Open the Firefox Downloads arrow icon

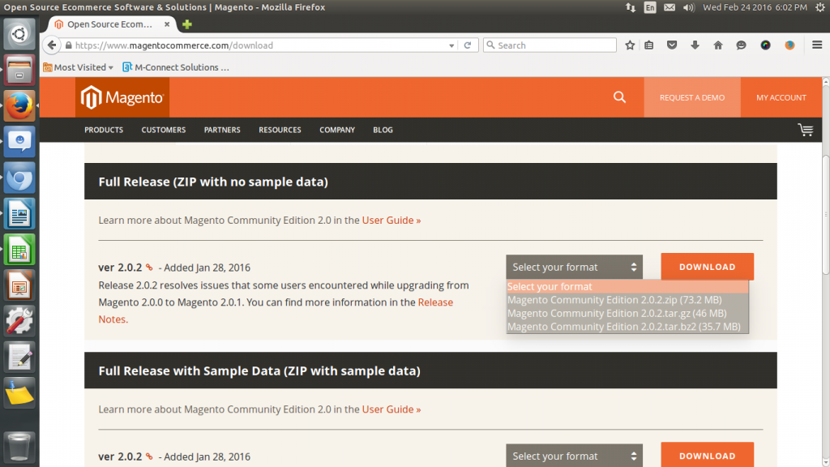point(695,45)
